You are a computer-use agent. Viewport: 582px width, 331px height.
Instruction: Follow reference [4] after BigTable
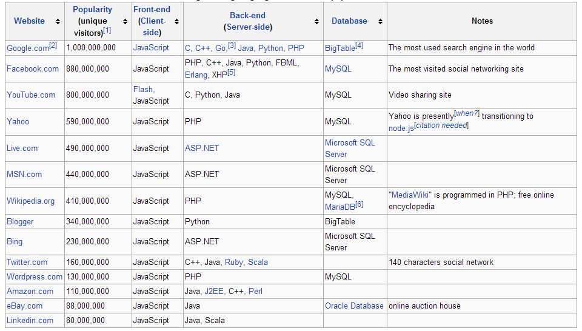360,45
